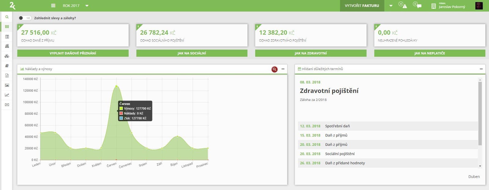This screenshot has width=489, height=190.
Task: Open the messages chat bubble icon
Action: click(417, 5)
